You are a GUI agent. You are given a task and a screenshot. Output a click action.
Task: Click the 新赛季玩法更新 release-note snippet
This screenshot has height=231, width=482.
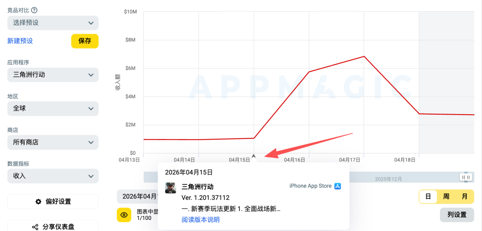coord(231,209)
